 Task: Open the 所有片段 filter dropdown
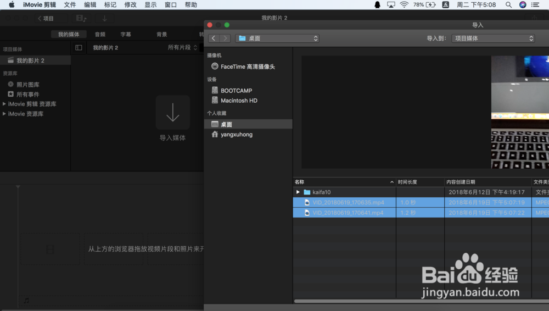[182, 47]
